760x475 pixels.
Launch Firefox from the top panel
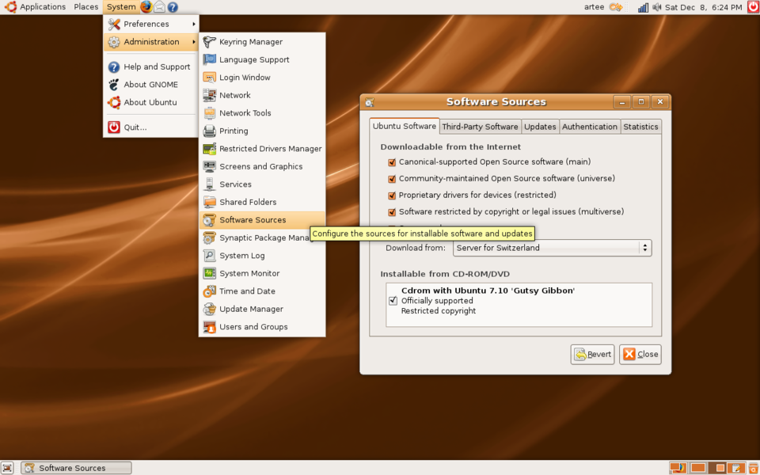tap(146, 7)
